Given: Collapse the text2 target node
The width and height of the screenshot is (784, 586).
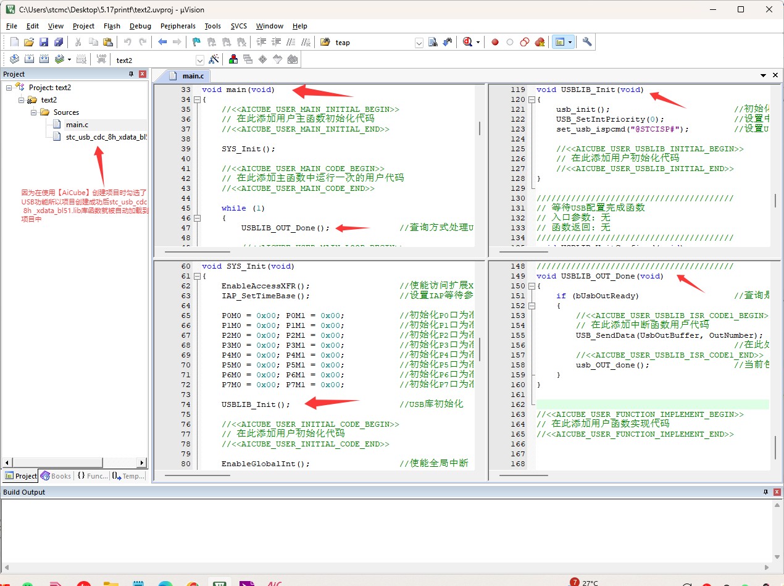Looking at the screenshot, I should (21, 100).
